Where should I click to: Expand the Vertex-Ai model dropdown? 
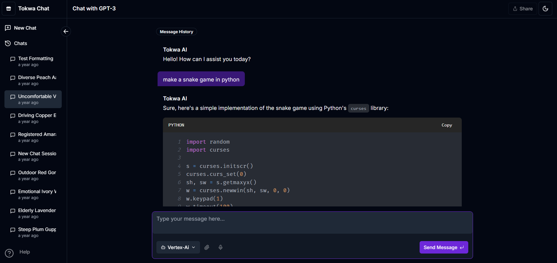tap(178, 247)
